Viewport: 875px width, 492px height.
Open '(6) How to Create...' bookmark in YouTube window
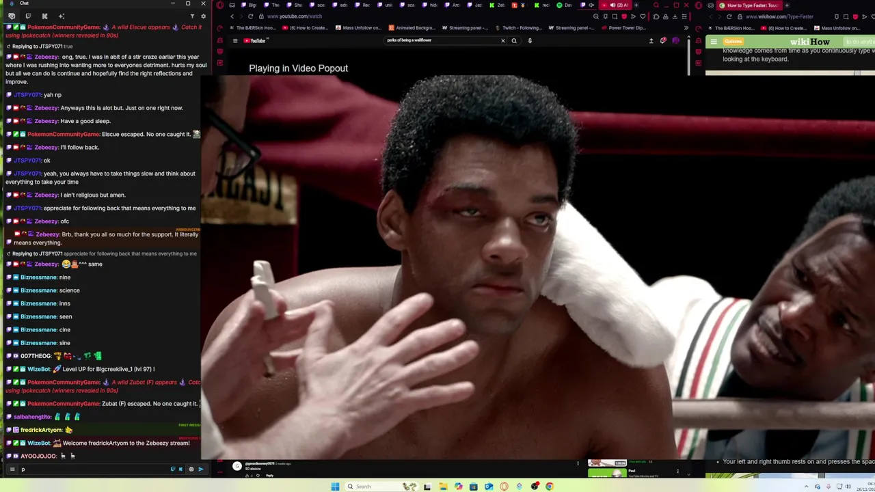point(304,28)
